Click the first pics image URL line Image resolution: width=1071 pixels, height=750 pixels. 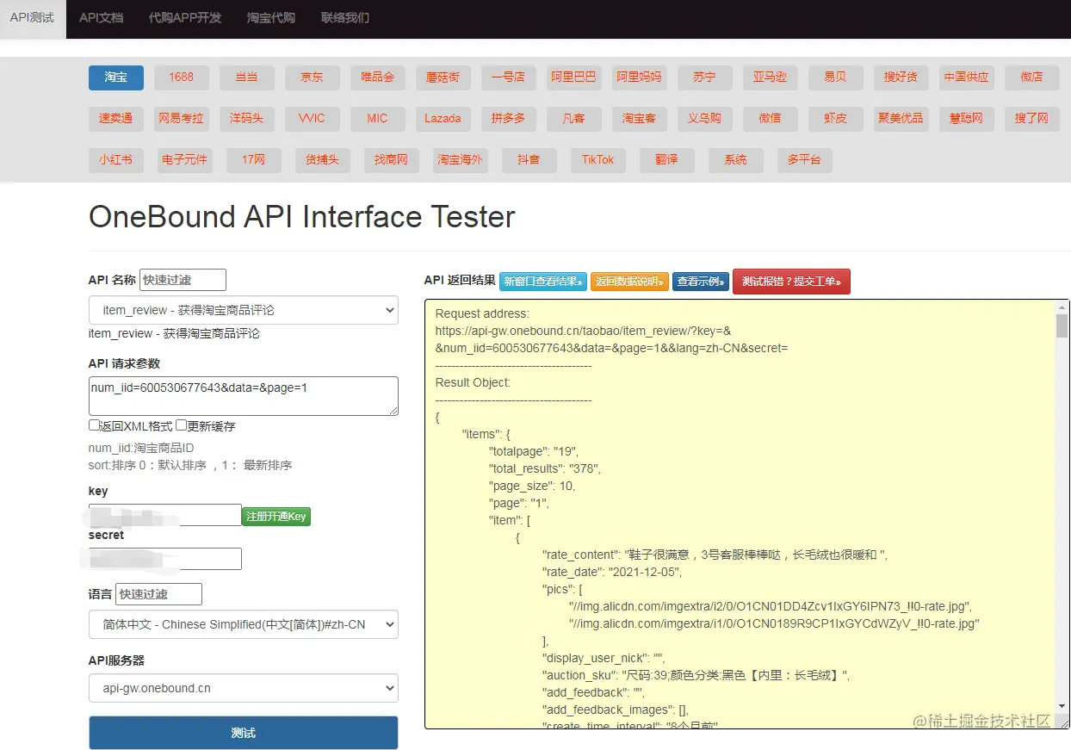(x=771, y=606)
